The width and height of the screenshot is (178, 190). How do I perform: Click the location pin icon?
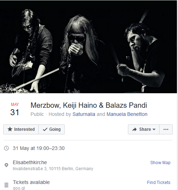coord(6,165)
